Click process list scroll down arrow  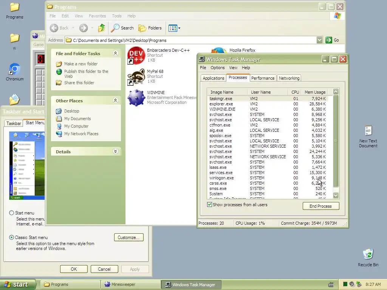click(x=336, y=195)
